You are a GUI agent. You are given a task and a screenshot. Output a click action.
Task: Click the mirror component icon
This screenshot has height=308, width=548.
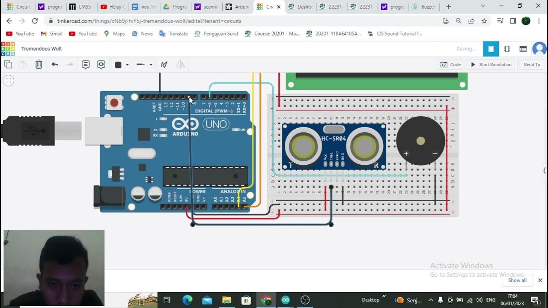point(180,65)
